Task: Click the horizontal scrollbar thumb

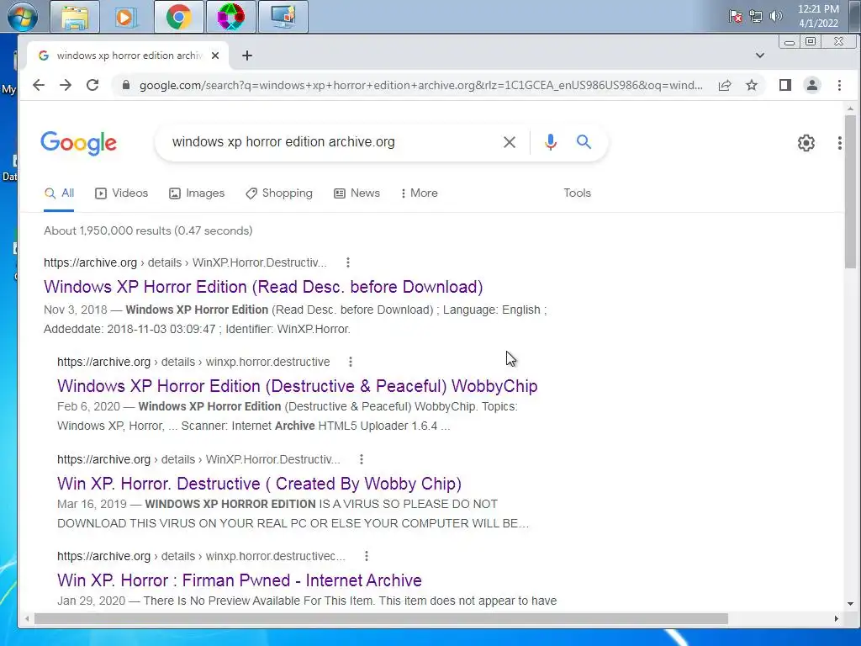Action: pos(381,618)
